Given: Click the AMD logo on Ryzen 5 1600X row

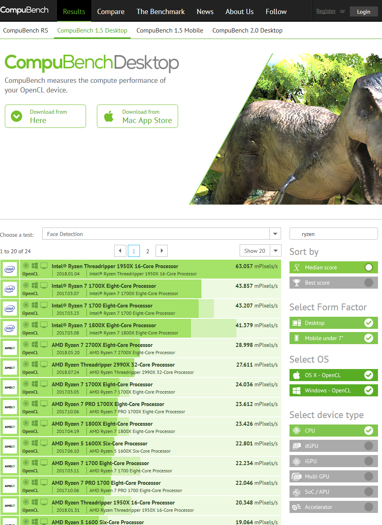Looking at the screenshot, I should point(10,447).
